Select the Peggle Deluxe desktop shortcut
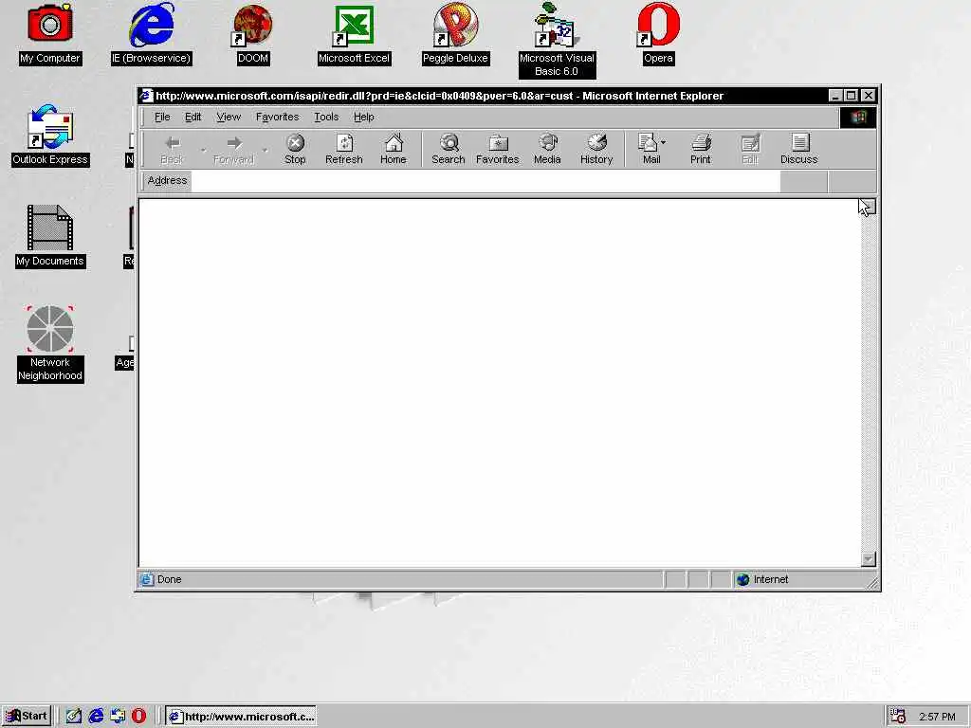Image resolution: width=971 pixels, height=728 pixels. click(x=455, y=34)
